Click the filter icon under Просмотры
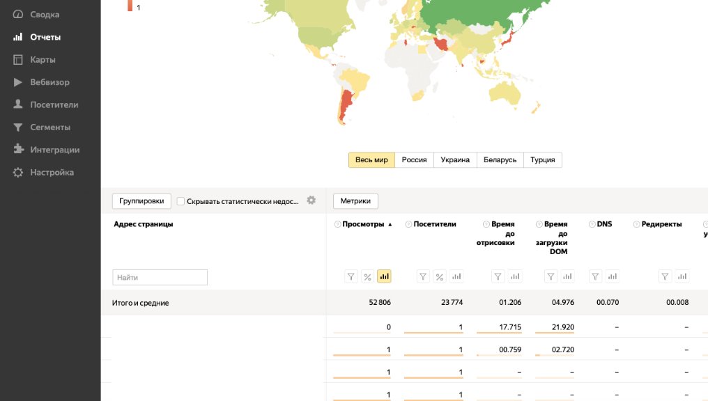The width and height of the screenshot is (708, 401). [351, 276]
